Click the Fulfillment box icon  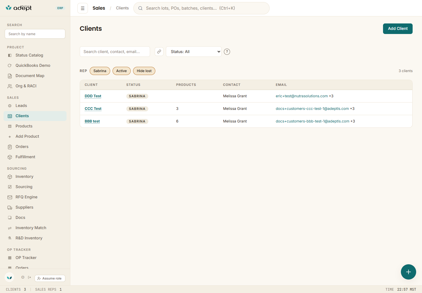pos(10,157)
